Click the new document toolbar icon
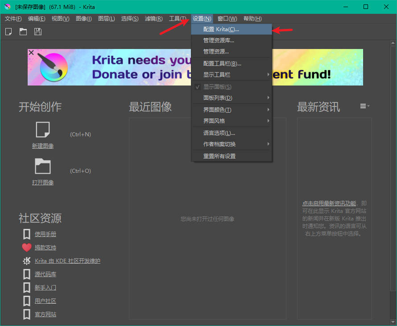The height and width of the screenshot is (326, 397). click(8, 32)
